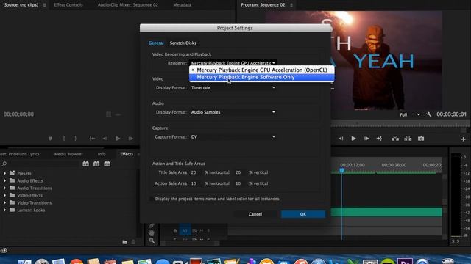The width and height of the screenshot is (471, 264).
Task: Step back one frame in Program monitor
Action: click(x=341, y=139)
